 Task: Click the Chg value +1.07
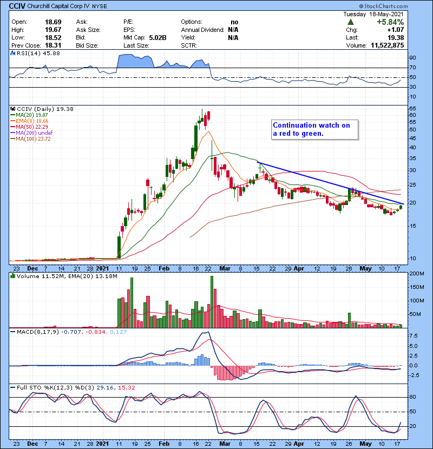coord(396,30)
